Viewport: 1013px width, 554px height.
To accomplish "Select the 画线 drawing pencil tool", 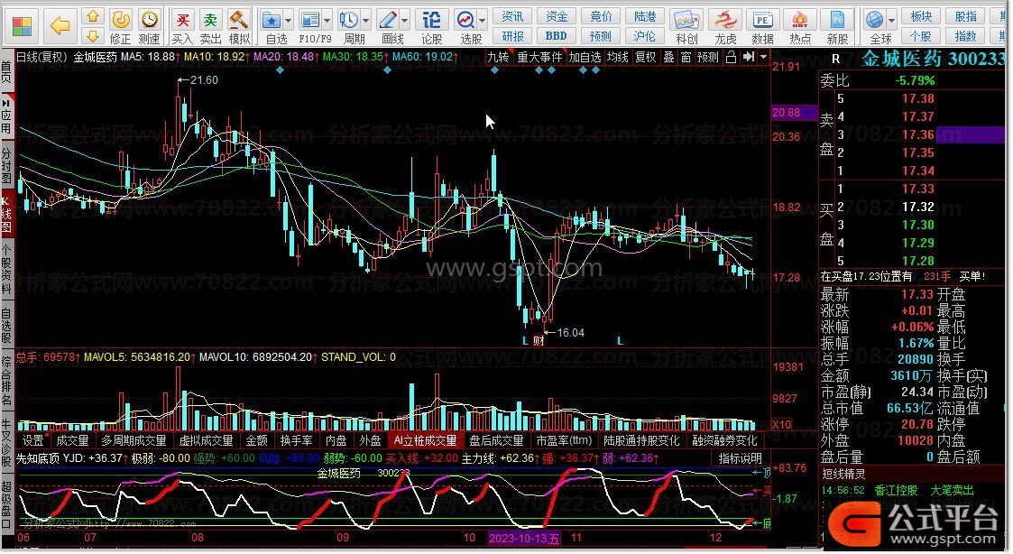I will pyautogui.click(x=388, y=20).
